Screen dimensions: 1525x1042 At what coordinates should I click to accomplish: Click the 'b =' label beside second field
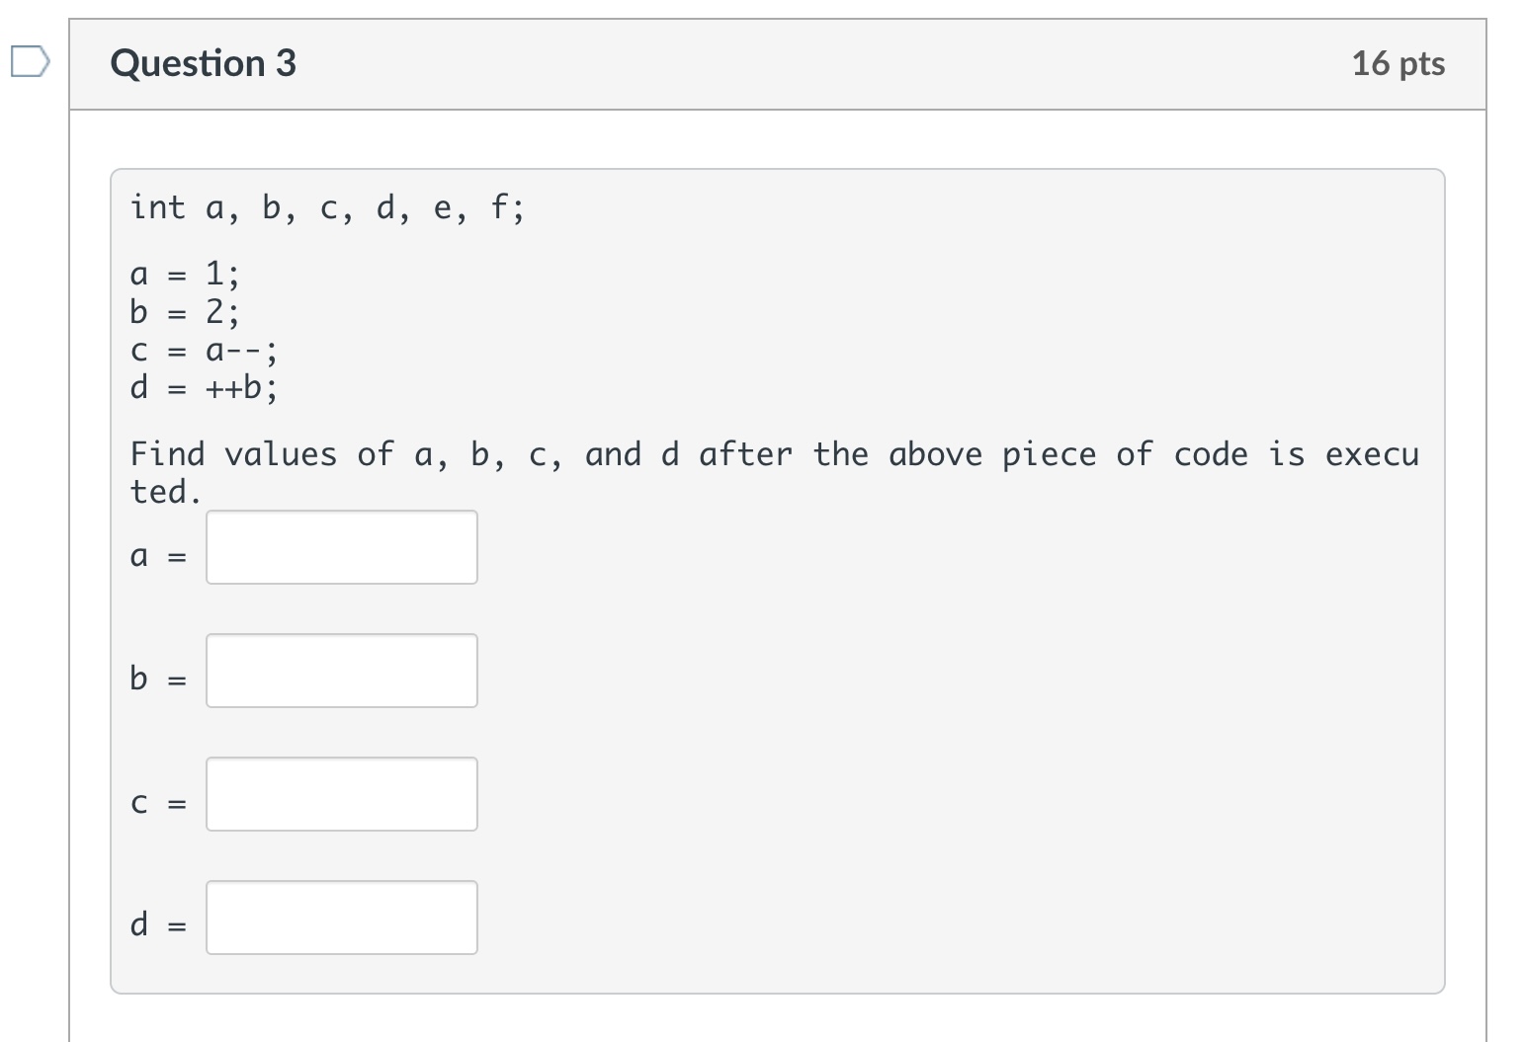pyautogui.click(x=158, y=680)
